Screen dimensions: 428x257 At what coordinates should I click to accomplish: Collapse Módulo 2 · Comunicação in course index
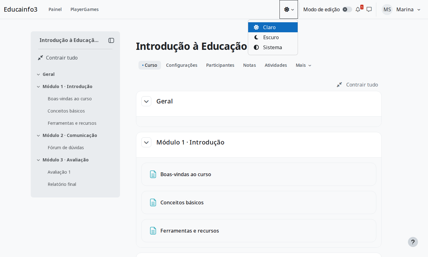[38, 136]
